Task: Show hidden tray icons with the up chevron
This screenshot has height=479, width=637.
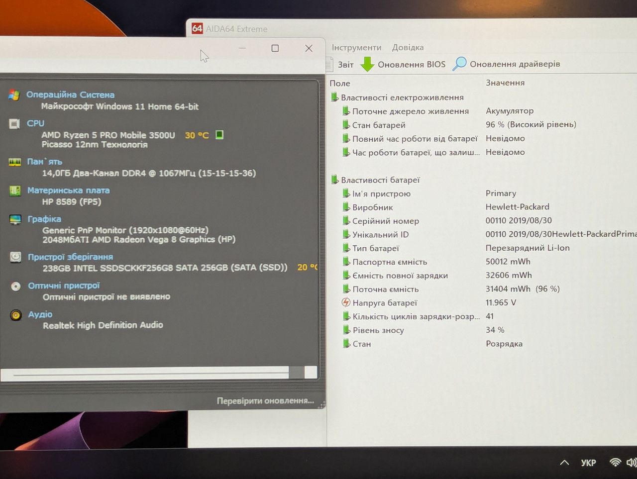Action: tap(564, 463)
